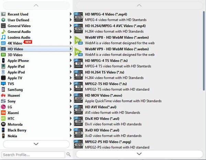Open the Apple TV category
The height and width of the screenshot is (160, 206).
pos(36,78)
